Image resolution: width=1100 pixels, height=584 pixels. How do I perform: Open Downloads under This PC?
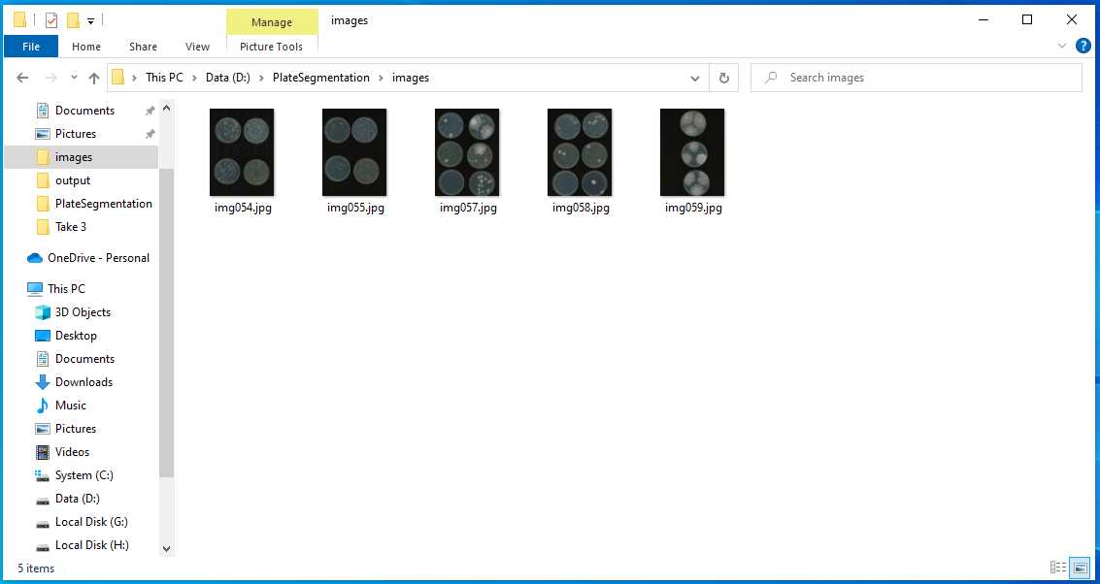tap(83, 381)
